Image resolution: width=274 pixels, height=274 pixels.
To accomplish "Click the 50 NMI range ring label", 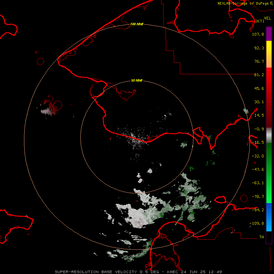I will pos(137,80).
